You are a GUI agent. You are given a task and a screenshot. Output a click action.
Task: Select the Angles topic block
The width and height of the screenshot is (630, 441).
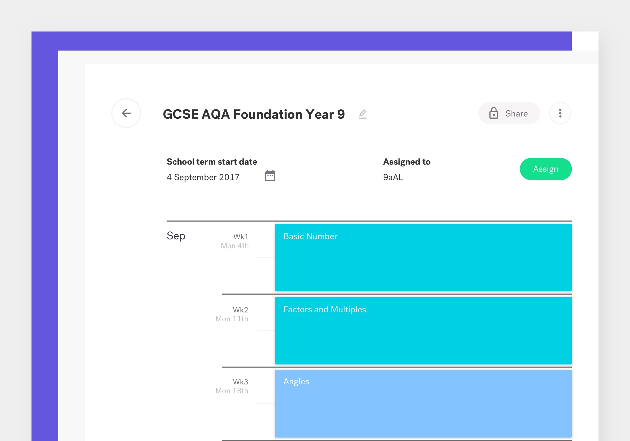[x=423, y=404]
